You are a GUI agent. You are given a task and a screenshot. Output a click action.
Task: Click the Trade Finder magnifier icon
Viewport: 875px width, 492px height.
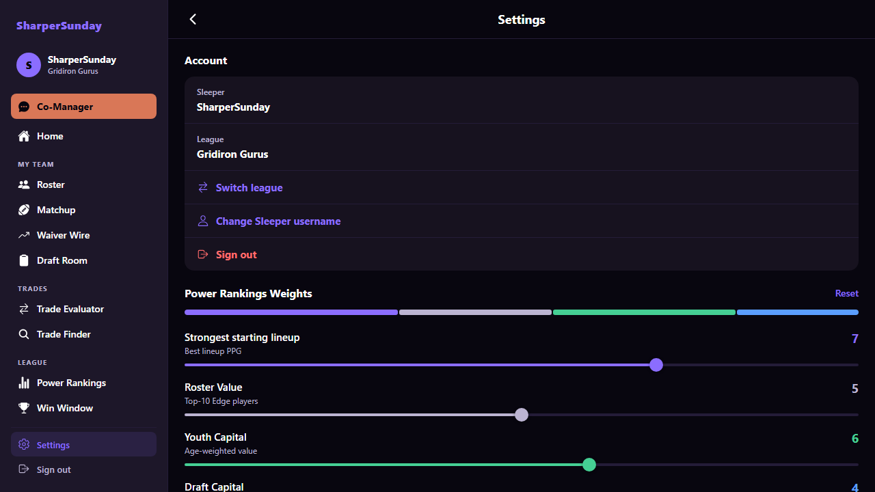(x=24, y=334)
